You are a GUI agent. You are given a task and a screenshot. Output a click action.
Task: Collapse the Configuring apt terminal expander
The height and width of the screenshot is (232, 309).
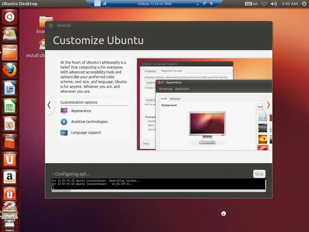click(x=53, y=174)
